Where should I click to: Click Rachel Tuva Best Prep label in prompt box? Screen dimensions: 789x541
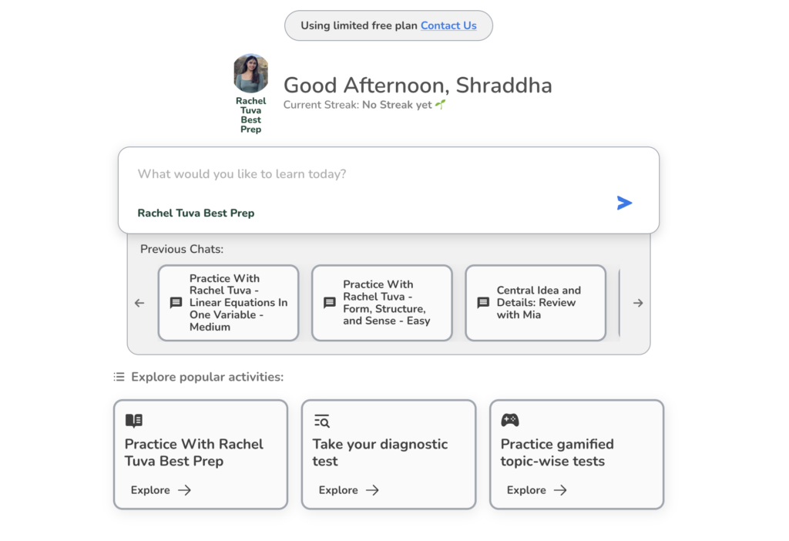[x=196, y=213]
